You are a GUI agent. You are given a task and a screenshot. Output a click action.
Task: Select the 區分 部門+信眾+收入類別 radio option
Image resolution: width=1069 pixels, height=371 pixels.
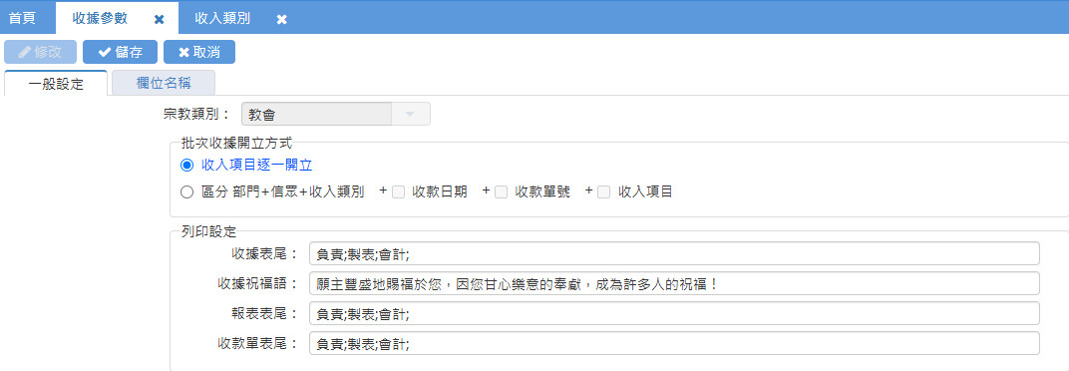coord(186,192)
